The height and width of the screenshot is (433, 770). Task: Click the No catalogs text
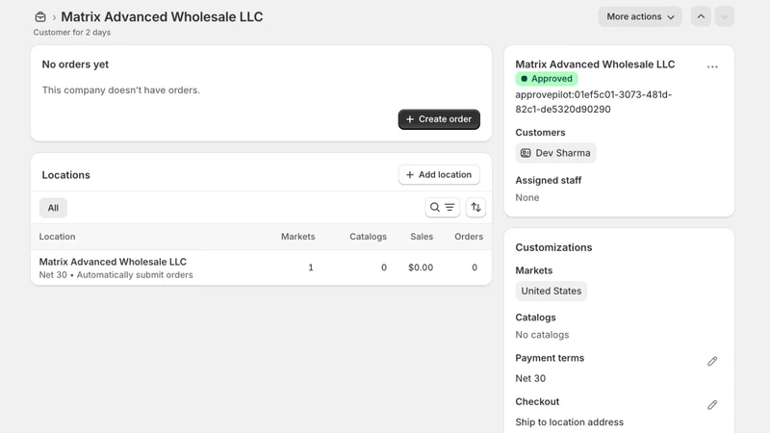pos(542,335)
